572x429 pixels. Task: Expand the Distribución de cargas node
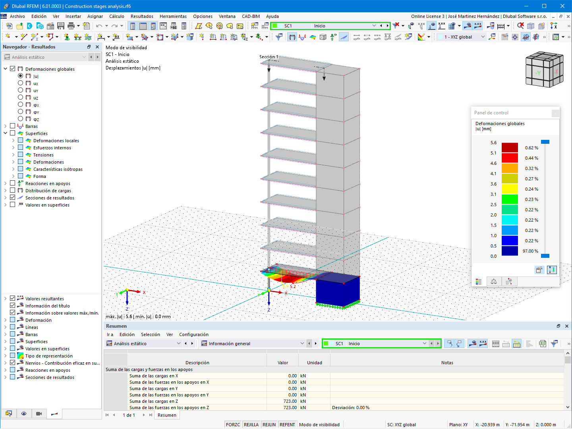coord(6,191)
